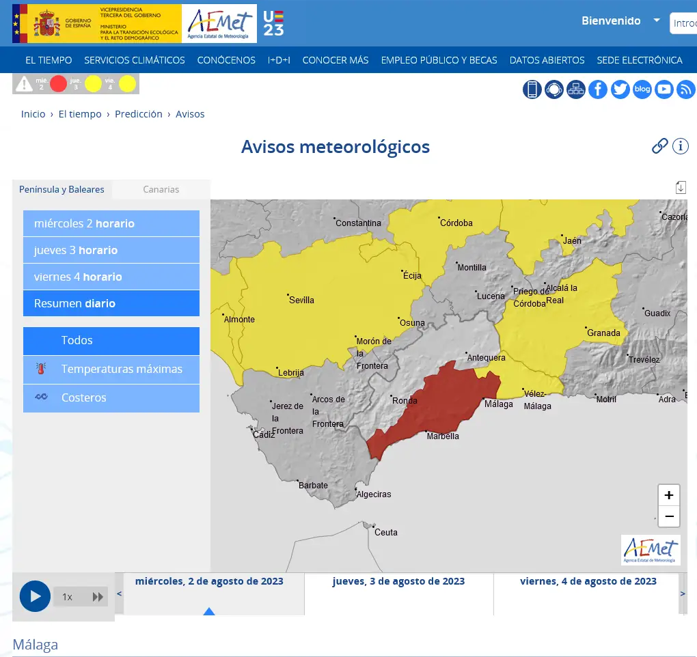The width and height of the screenshot is (697, 657).
Task: Switch to the Canarias tab
Action: [161, 189]
